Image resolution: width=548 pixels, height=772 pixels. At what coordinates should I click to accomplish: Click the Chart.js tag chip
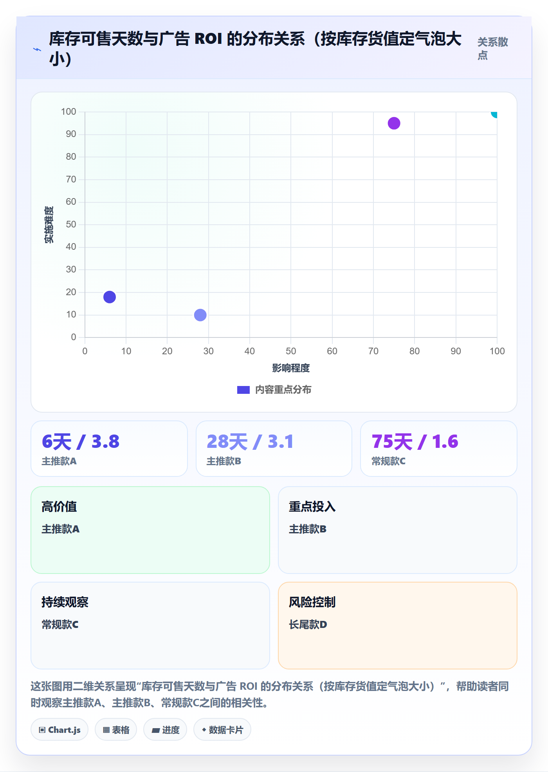[x=59, y=730]
